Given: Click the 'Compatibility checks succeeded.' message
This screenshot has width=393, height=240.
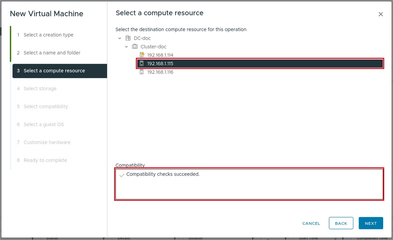Looking at the screenshot, I should pyautogui.click(x=163, y=174).
